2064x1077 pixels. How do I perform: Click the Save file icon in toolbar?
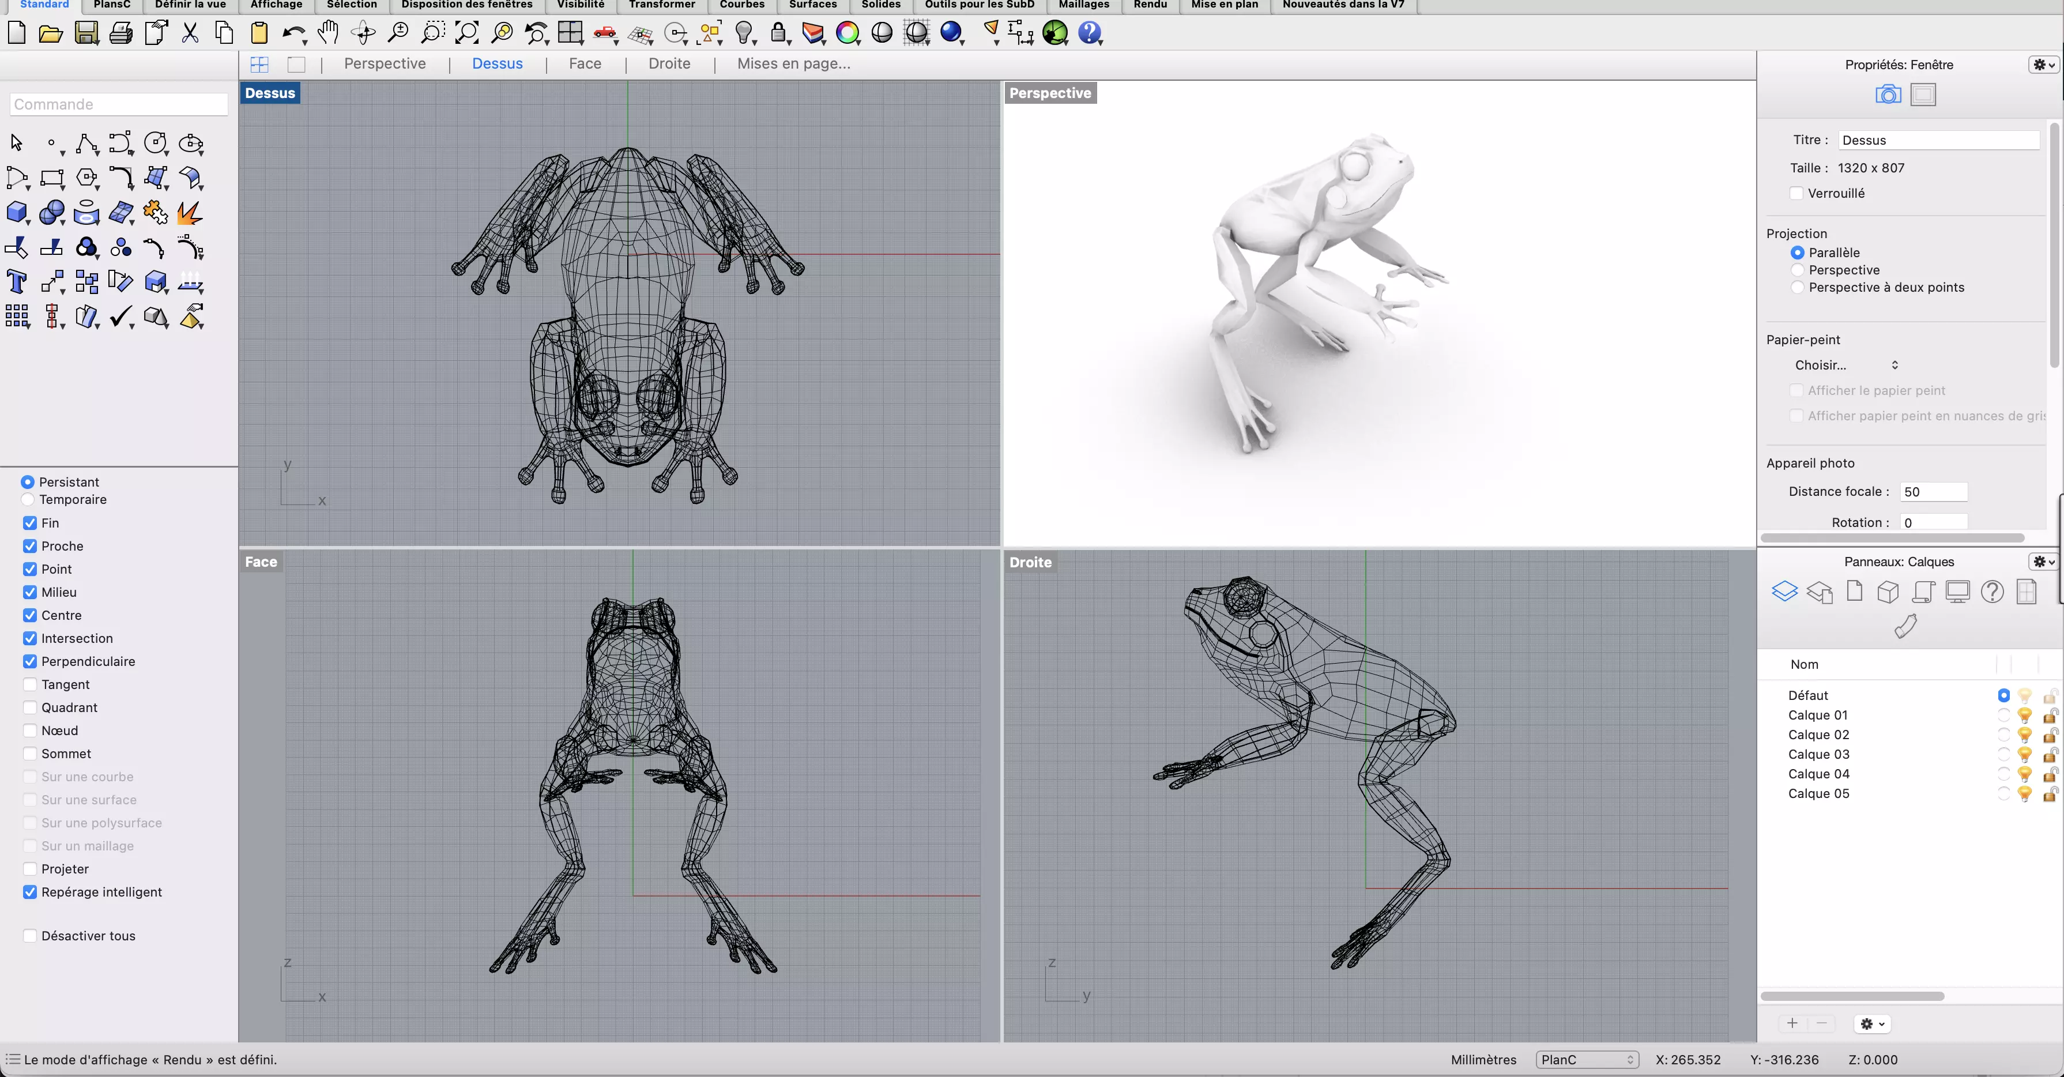coord(86,33)
